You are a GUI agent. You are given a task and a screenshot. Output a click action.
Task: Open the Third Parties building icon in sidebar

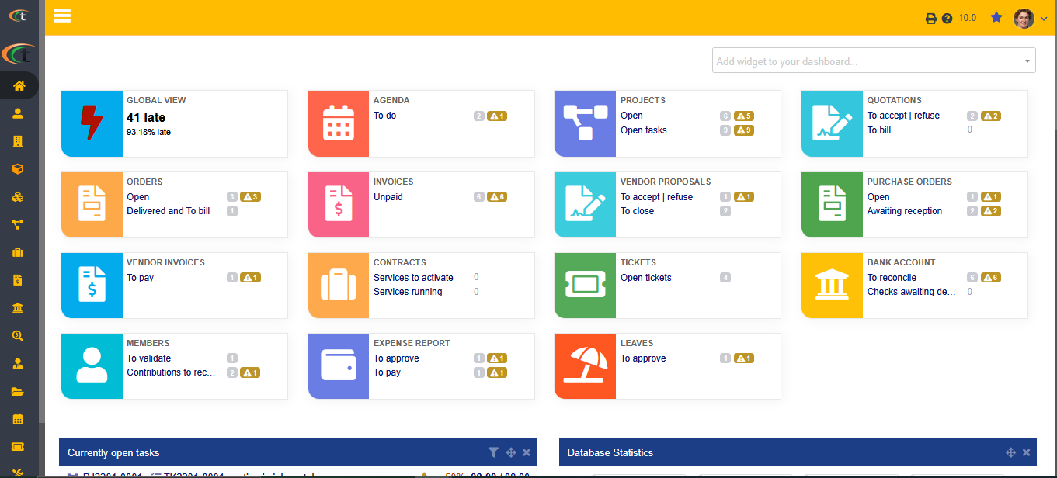pos(18,141)
